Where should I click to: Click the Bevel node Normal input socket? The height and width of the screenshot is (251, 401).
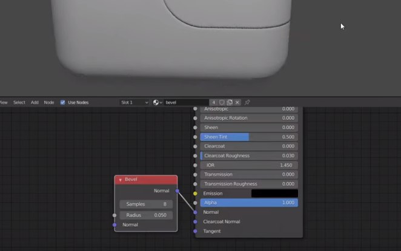114,225
